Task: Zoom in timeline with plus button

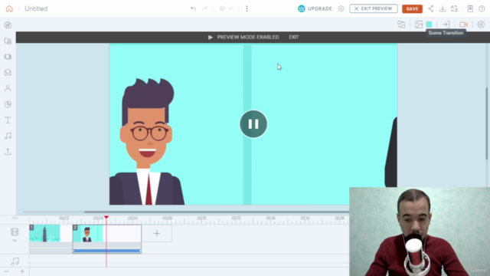Action: tap(22, 271)
